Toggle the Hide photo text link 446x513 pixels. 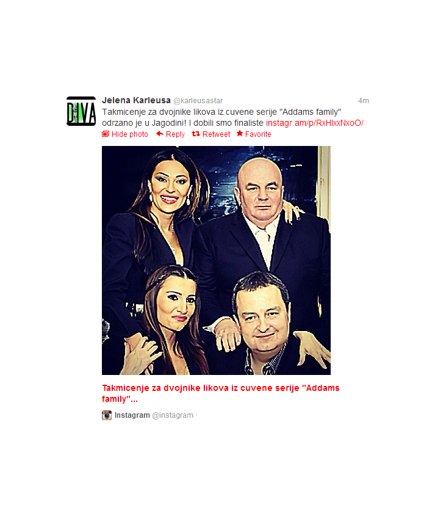coord(130,134)
